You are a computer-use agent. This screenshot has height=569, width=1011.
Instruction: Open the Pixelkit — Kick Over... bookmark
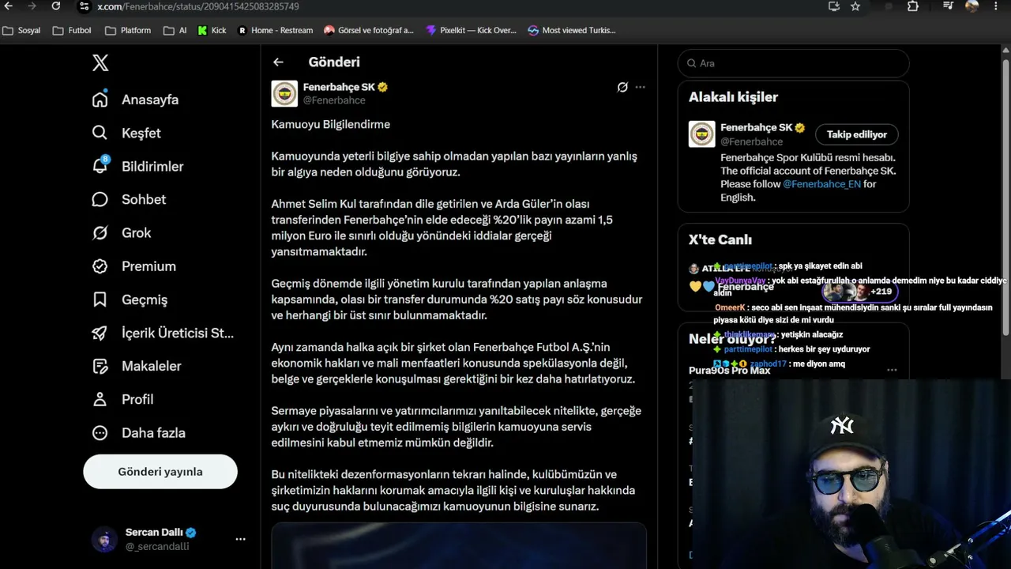(x=472, y=31)
